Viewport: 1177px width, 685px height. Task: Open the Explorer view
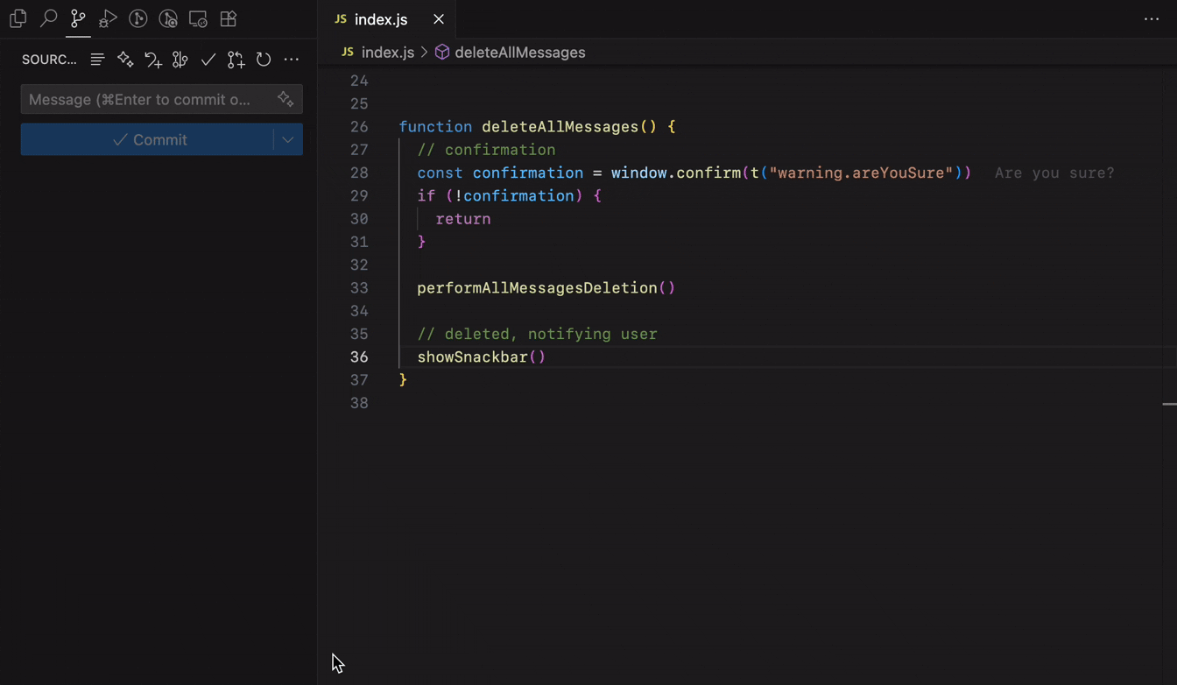click(18, 18)
